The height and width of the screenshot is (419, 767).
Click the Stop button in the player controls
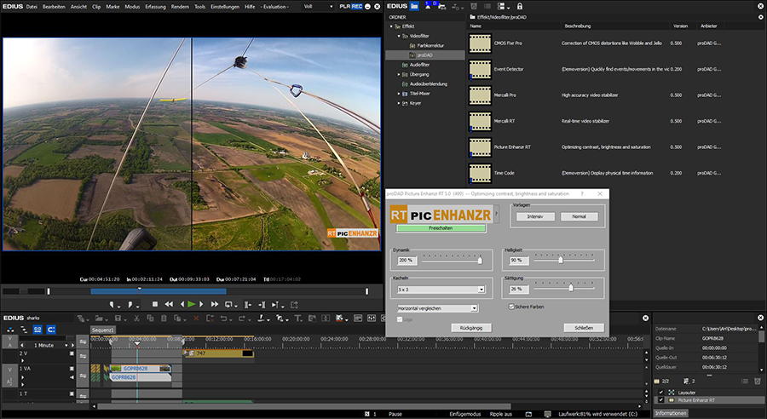pyautogui.click(x=155, y=304)
